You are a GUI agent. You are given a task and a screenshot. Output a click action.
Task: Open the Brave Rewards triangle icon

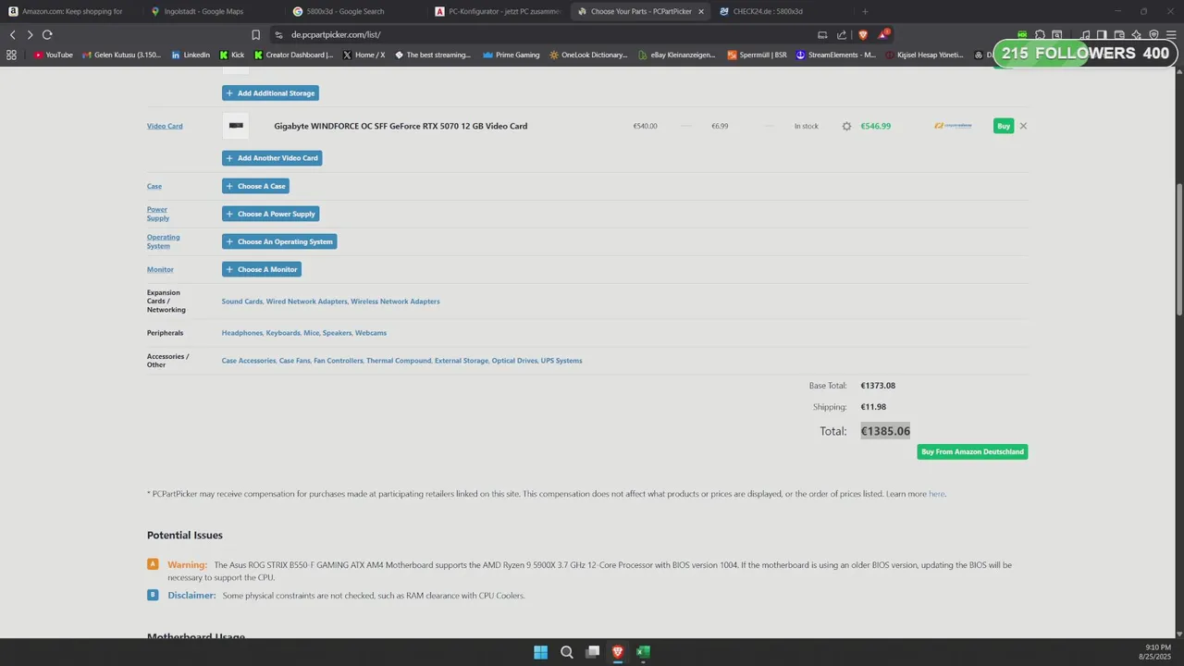(x=883, y=34)
